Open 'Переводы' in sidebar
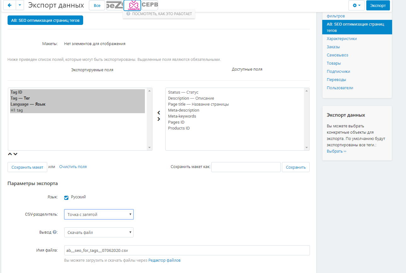This screenshot has height=273, width=406. tap(336, 79)
